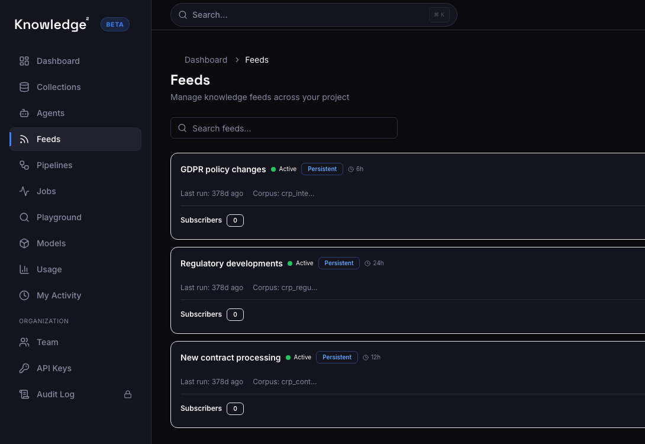Select the Models cube icon
This screenshot has height=444, width=645.
pyautogui.click(x=24, y=243)
